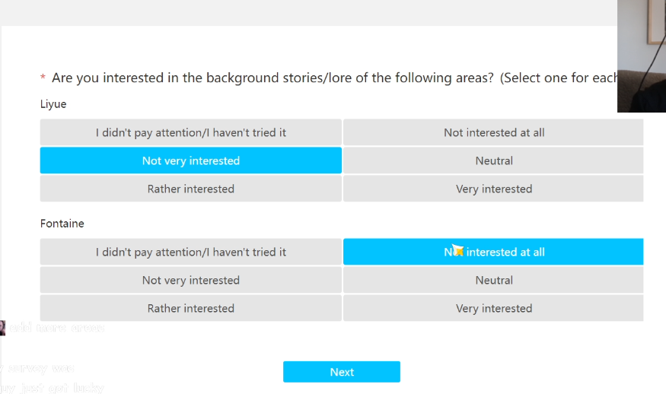
Task: Click the red required asterisk
Action: [43, 78]
